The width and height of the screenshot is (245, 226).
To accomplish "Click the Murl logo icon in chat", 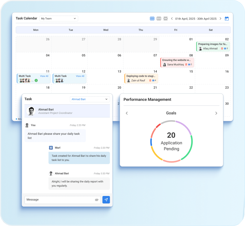I will click(x=51, y=148).
